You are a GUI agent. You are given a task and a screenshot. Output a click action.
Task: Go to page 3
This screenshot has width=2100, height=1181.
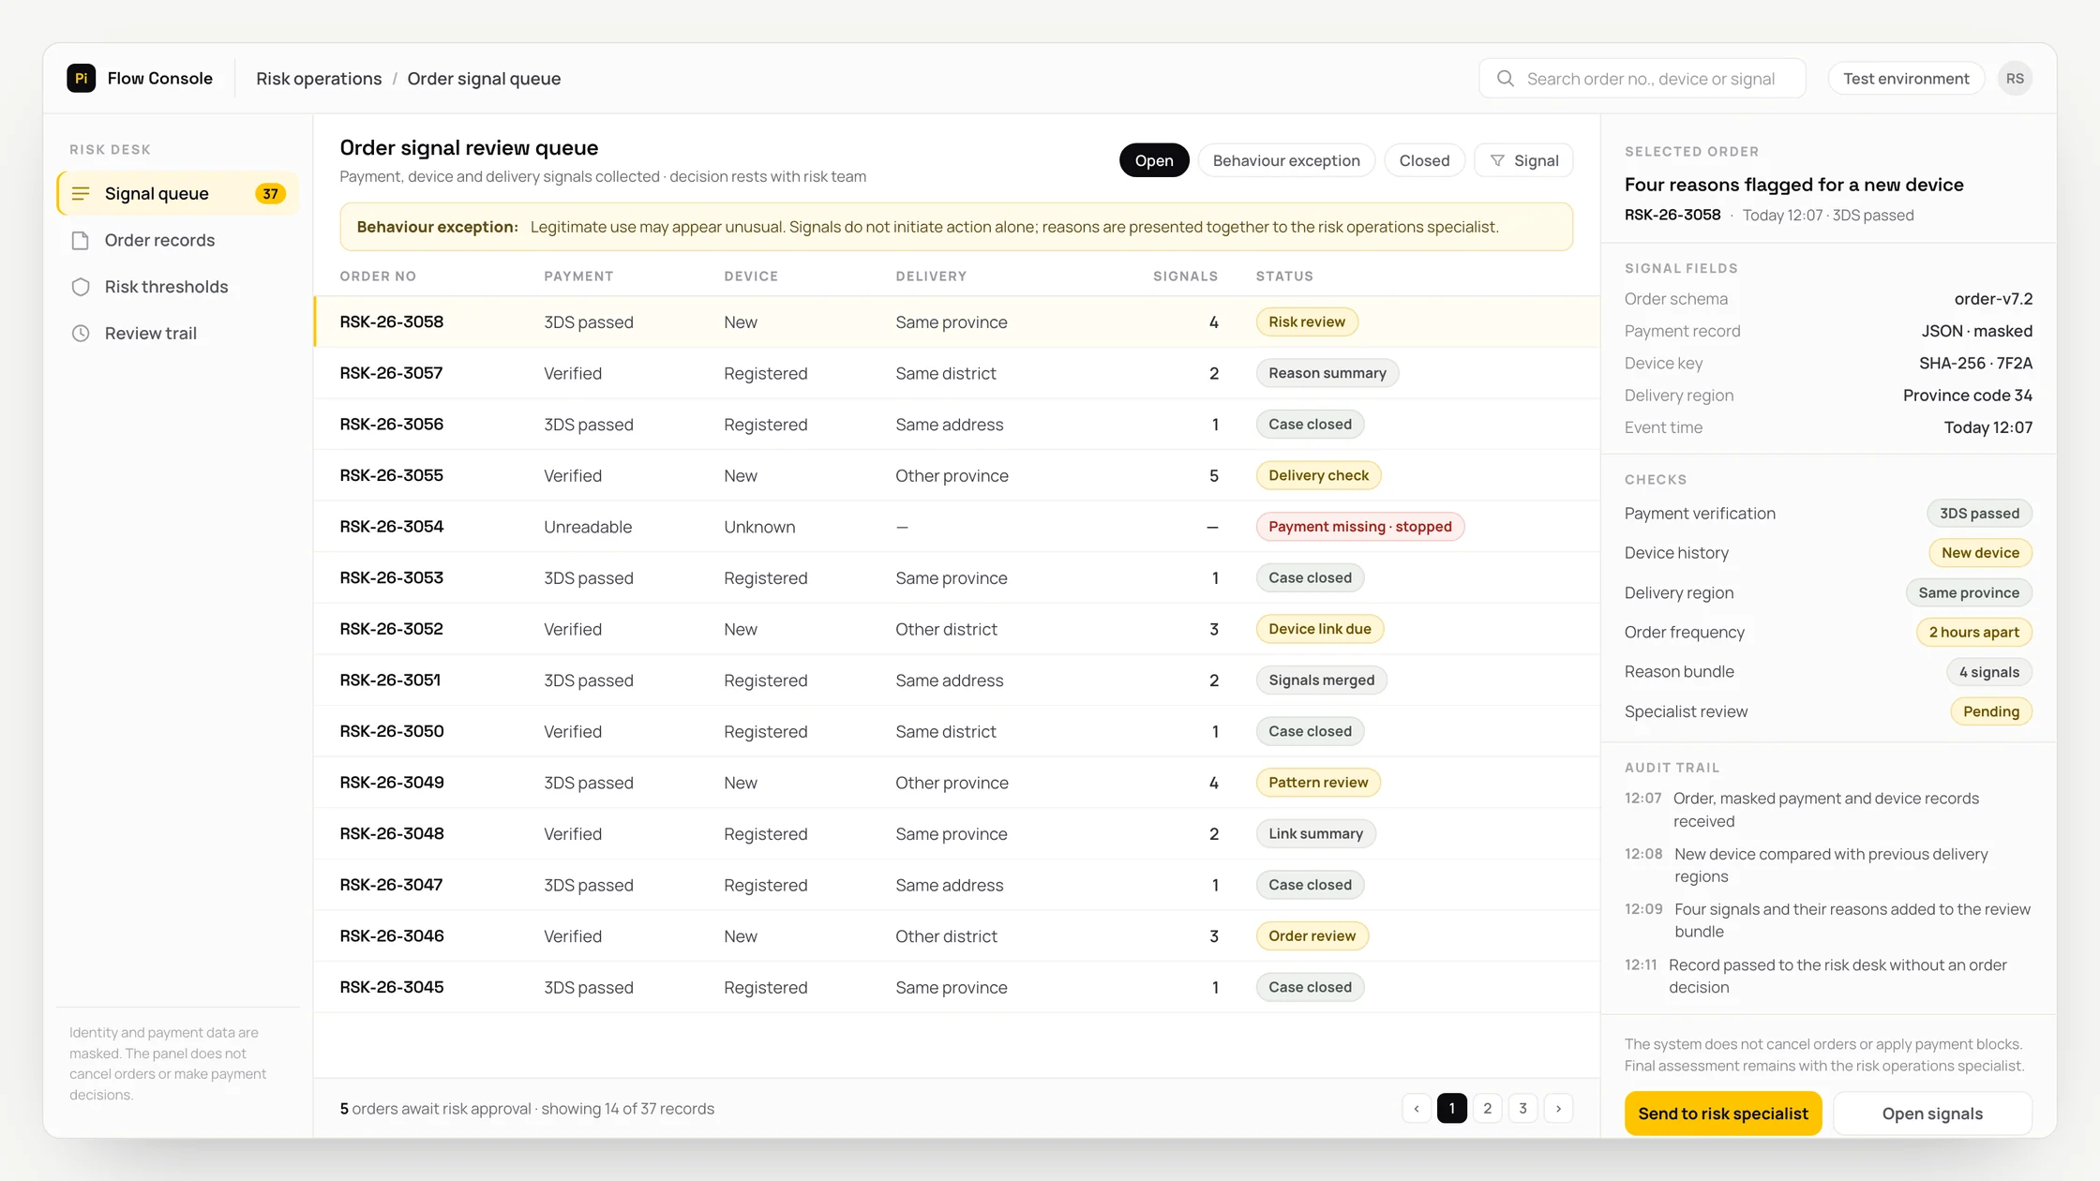click(x=1523, y=1108)
